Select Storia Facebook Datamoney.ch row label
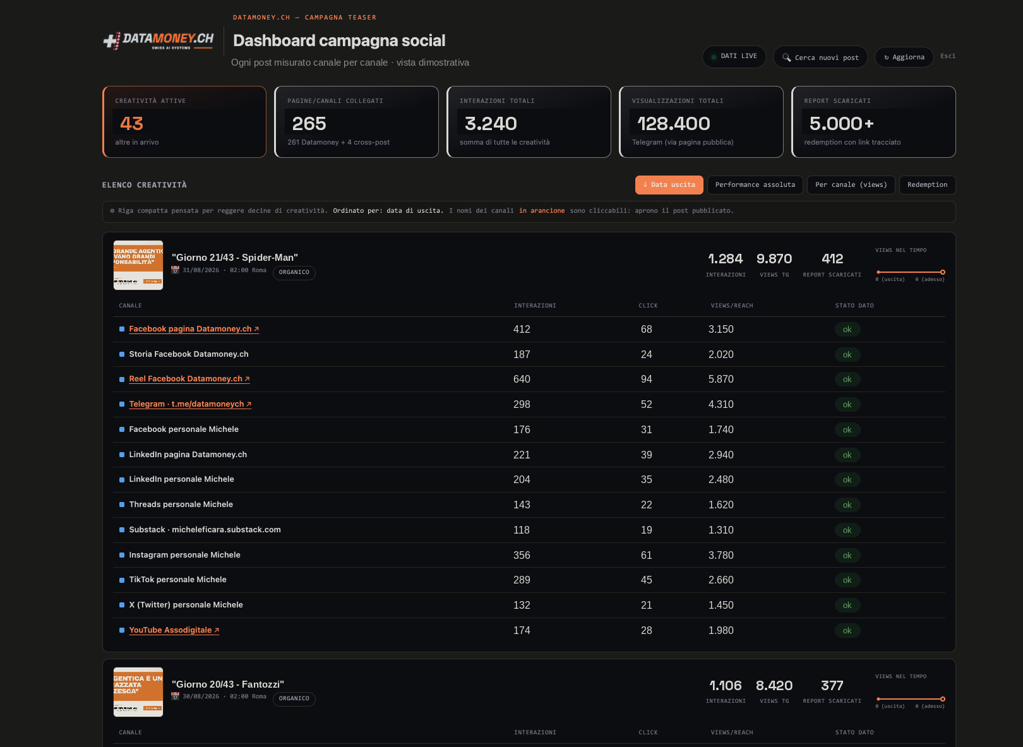 coord(189,354)
